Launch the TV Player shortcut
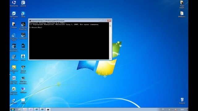The image size is (198, 111). click(14, 58)
